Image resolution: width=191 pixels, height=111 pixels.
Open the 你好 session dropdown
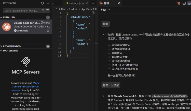(105, 10)
